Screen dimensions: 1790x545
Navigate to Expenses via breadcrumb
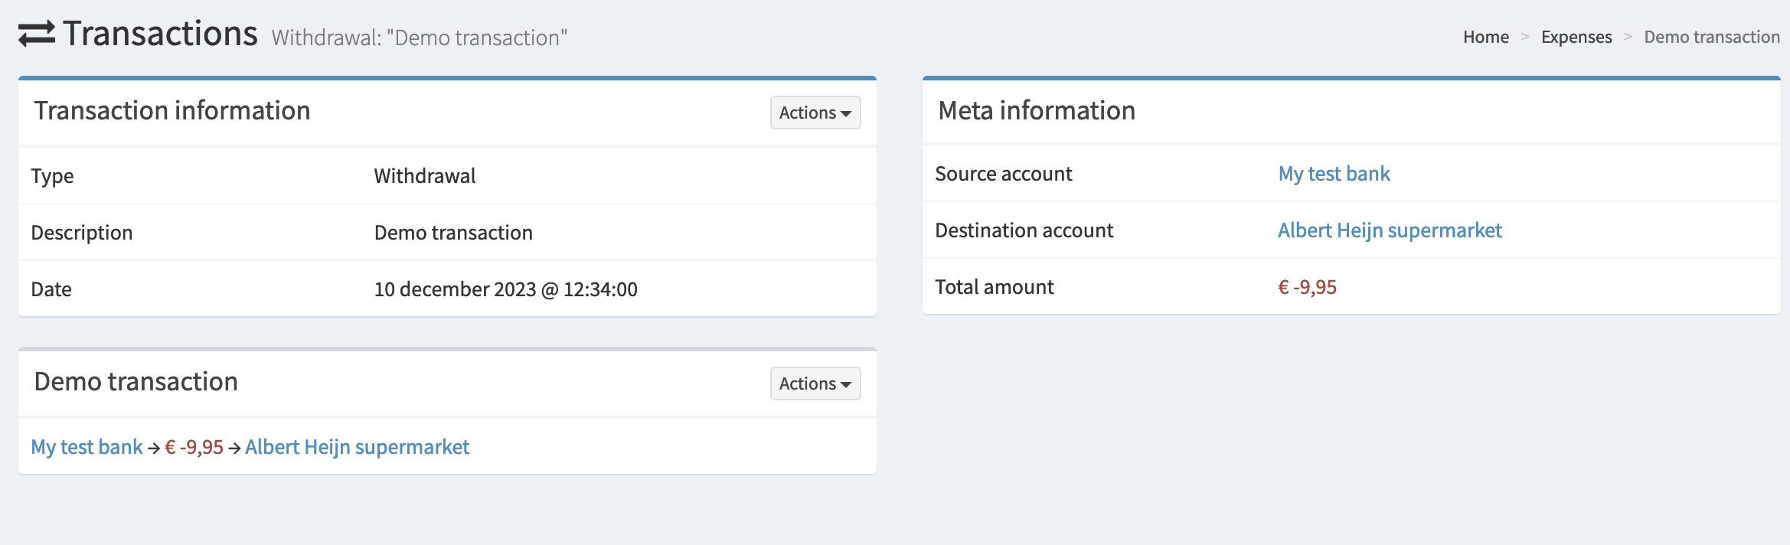[x=1576, y=37]
